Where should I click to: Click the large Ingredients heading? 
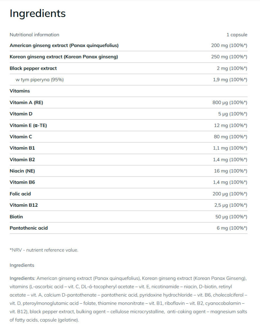pyautogui.click(x=37, y=13)
